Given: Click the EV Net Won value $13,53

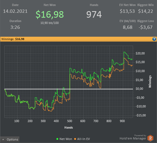Looking at the screenshot, I should click(127, 11).
